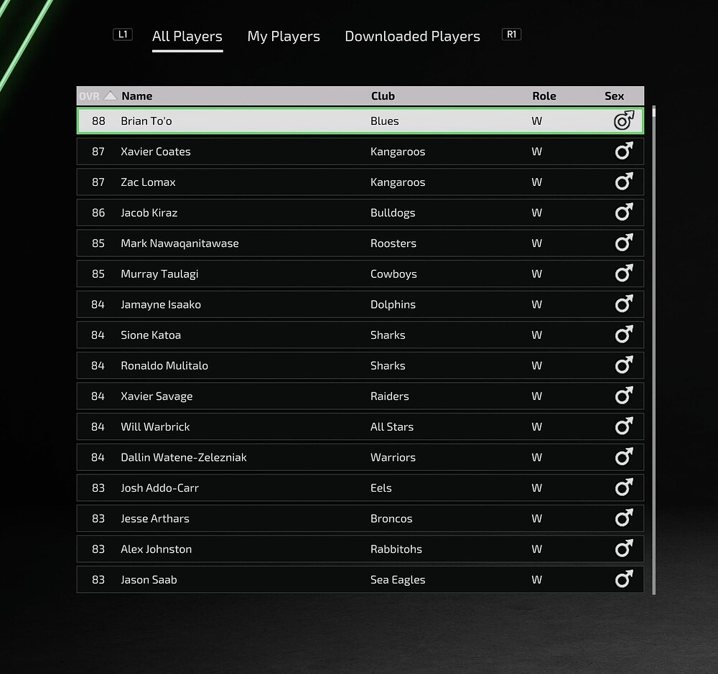Click the L1 bumper icon
718x674 pixels.
point(123,34)
